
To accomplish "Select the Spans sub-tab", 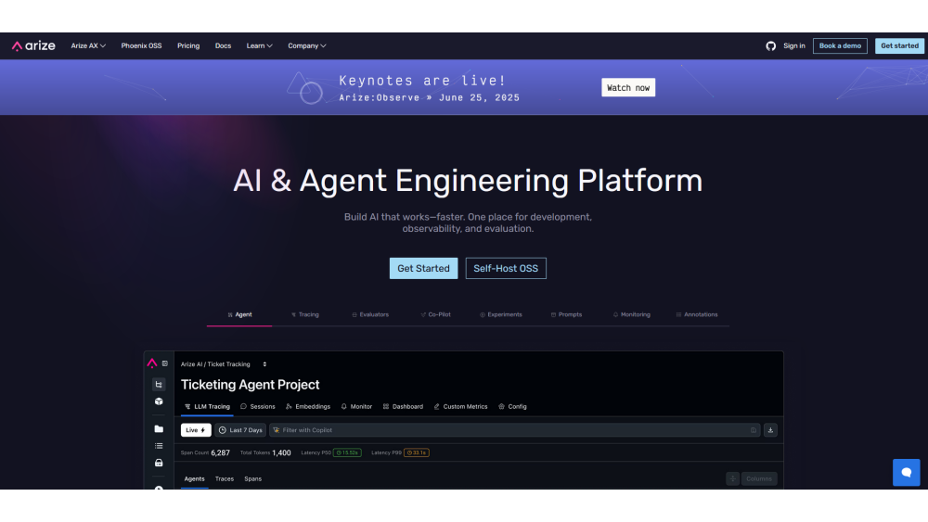I will click(252, 478).
